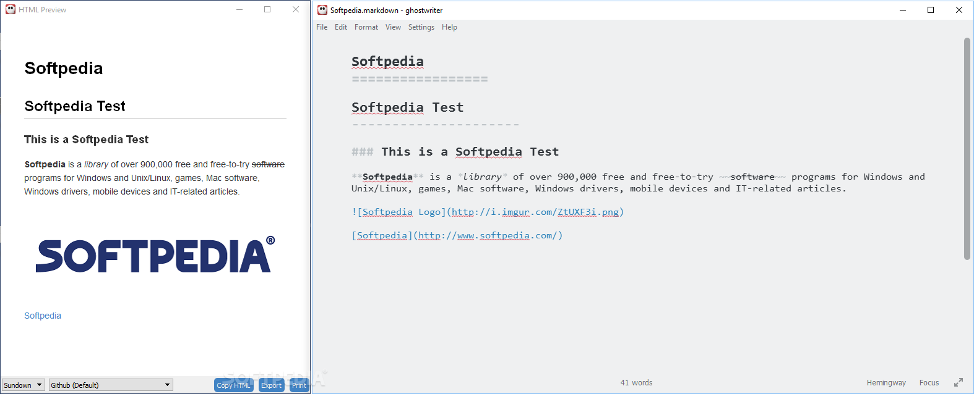Open the Format menu
Image resolution: width=974 pixels, height=394 pixels.
coord(366,27)
